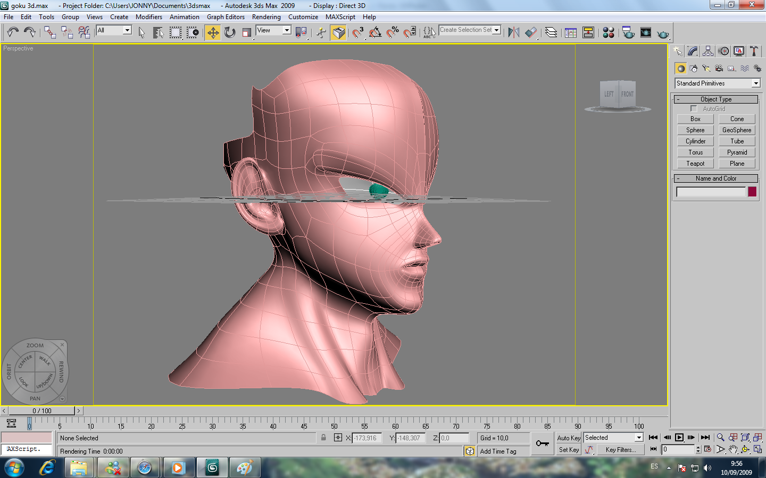Click the Undo arrow in main toolbar

coord(13,32)
